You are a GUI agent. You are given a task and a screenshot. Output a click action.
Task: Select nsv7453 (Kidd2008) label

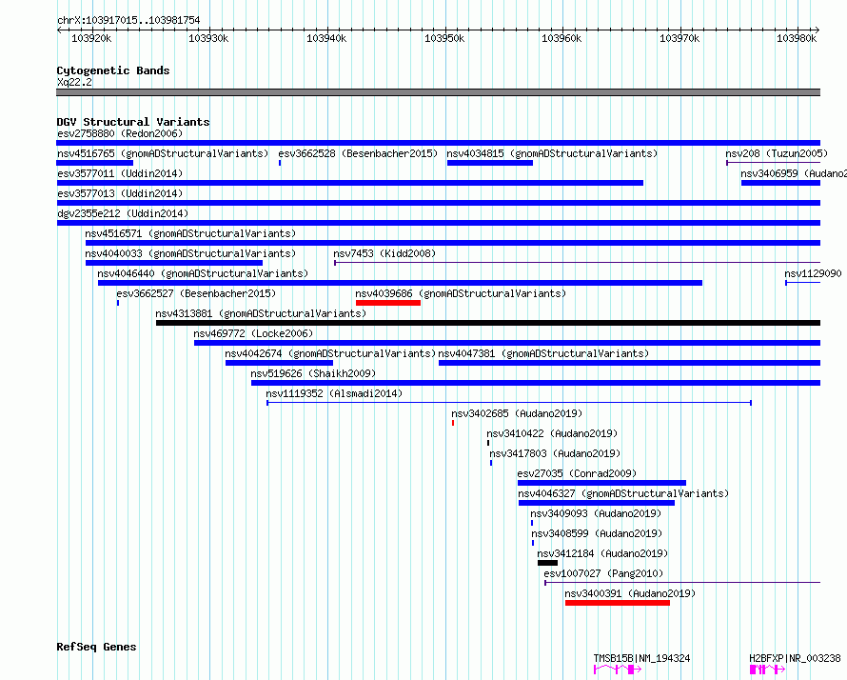pos(384,253)
